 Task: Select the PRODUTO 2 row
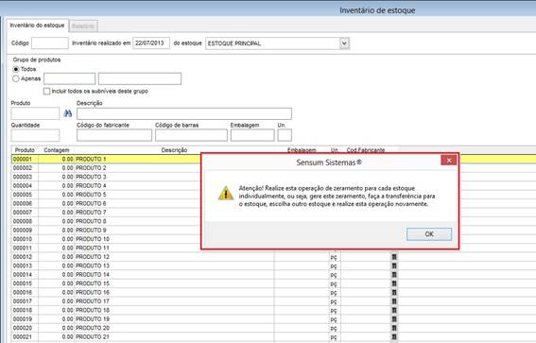pyautogui.click(x=106, y=168)
